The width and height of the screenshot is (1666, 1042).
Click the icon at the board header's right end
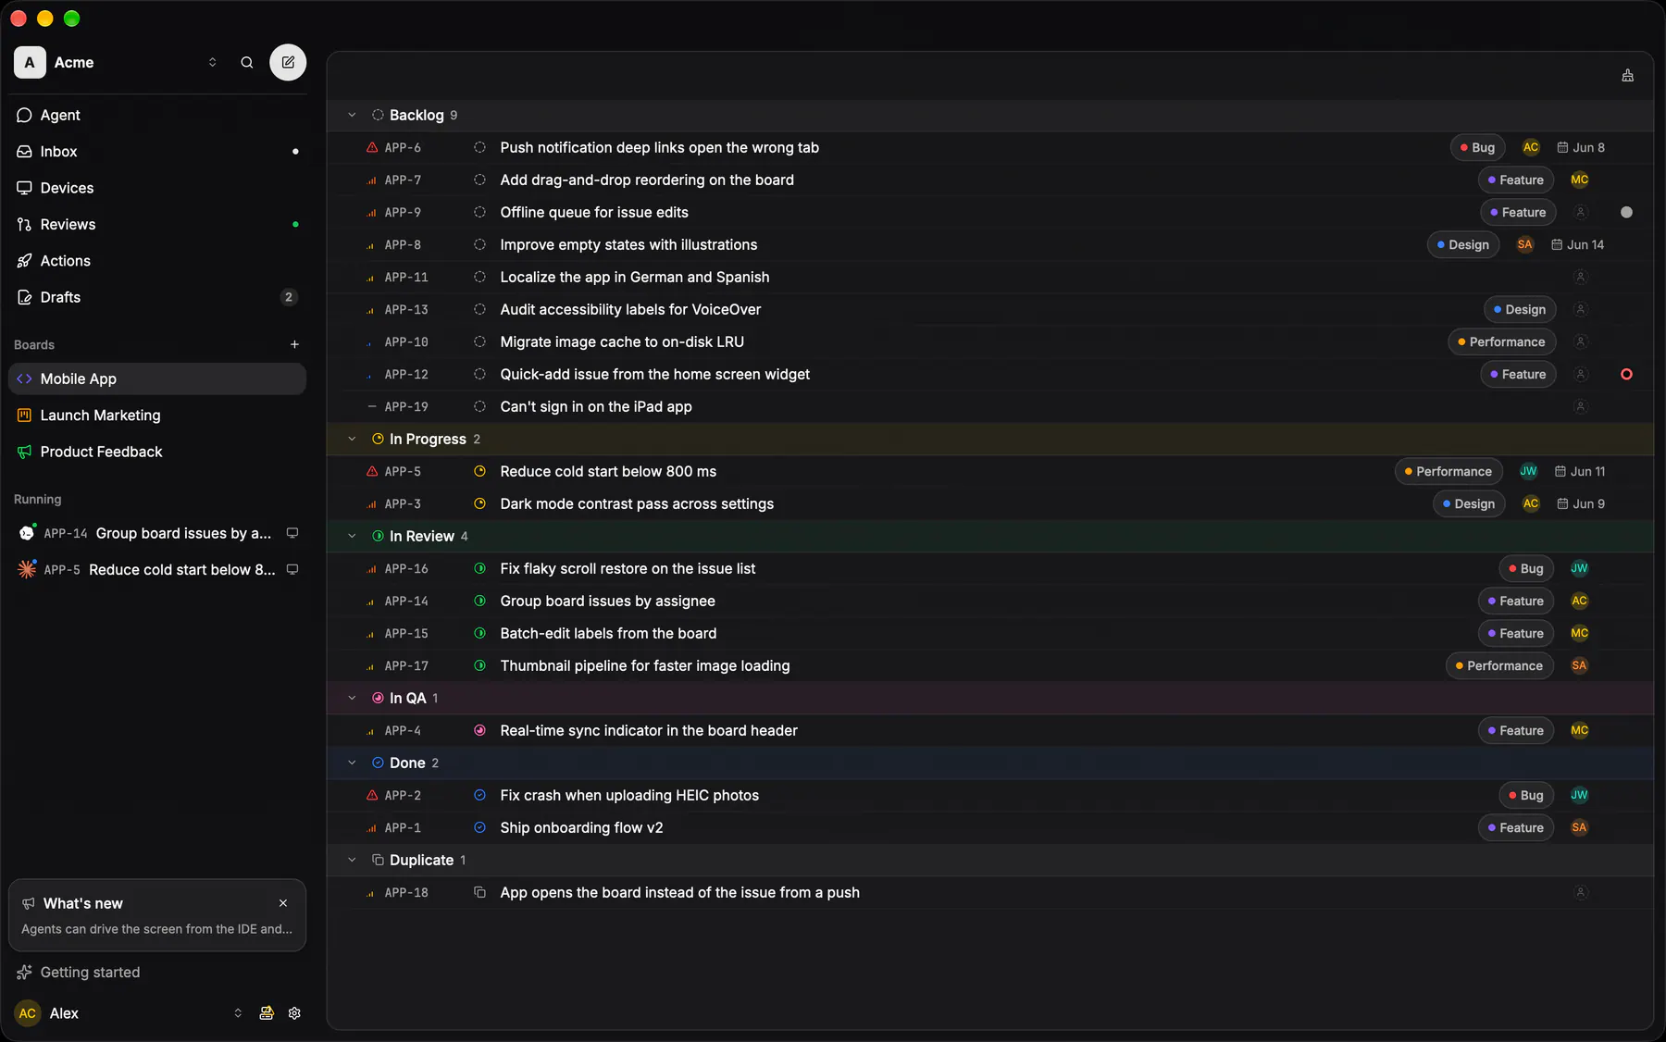point(1628,76)
